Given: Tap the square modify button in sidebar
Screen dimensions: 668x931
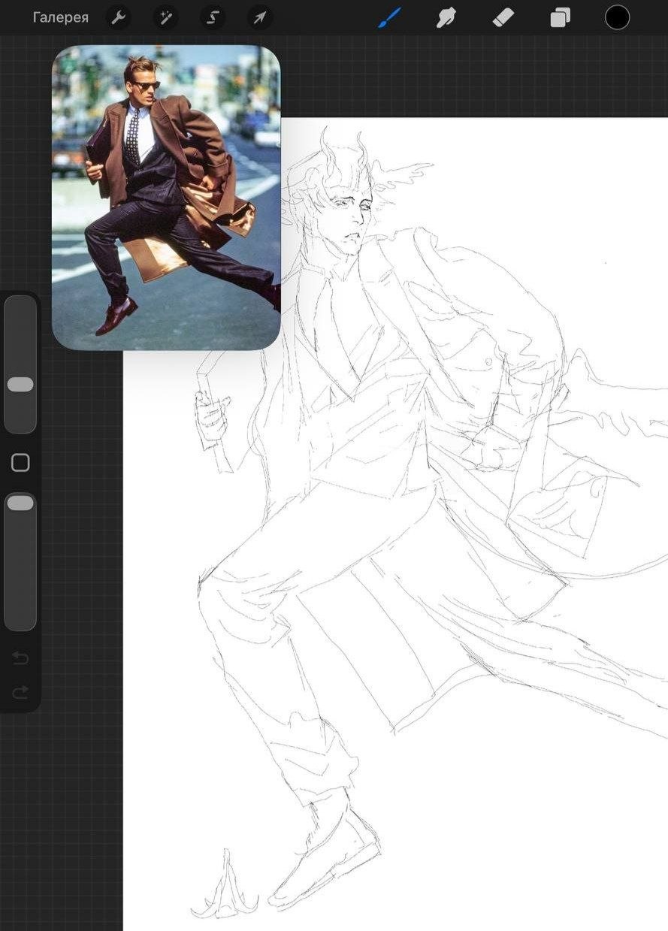Looking at the screenshot, I should [x=20, y=463].
